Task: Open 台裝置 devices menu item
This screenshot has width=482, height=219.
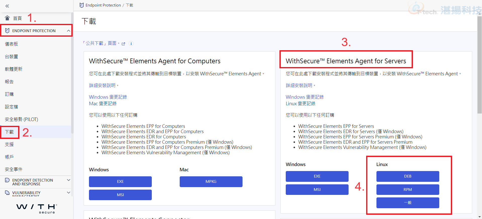Action: coord(12,57)
